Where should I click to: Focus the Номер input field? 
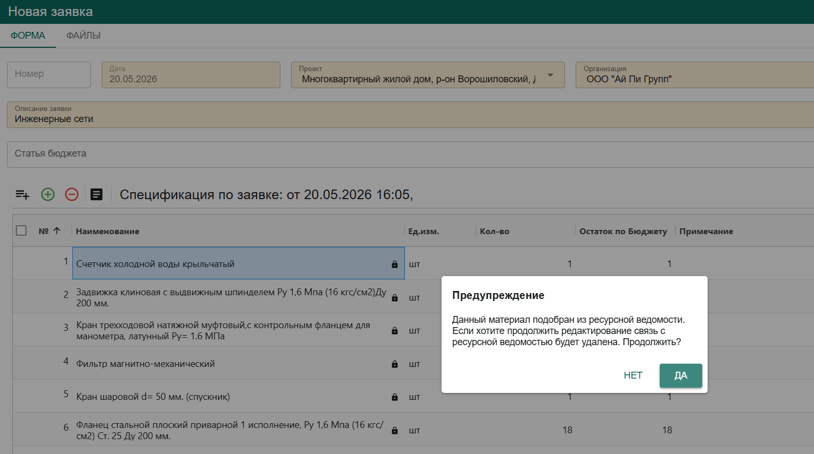pyautogui.click(x=49, y=74)
